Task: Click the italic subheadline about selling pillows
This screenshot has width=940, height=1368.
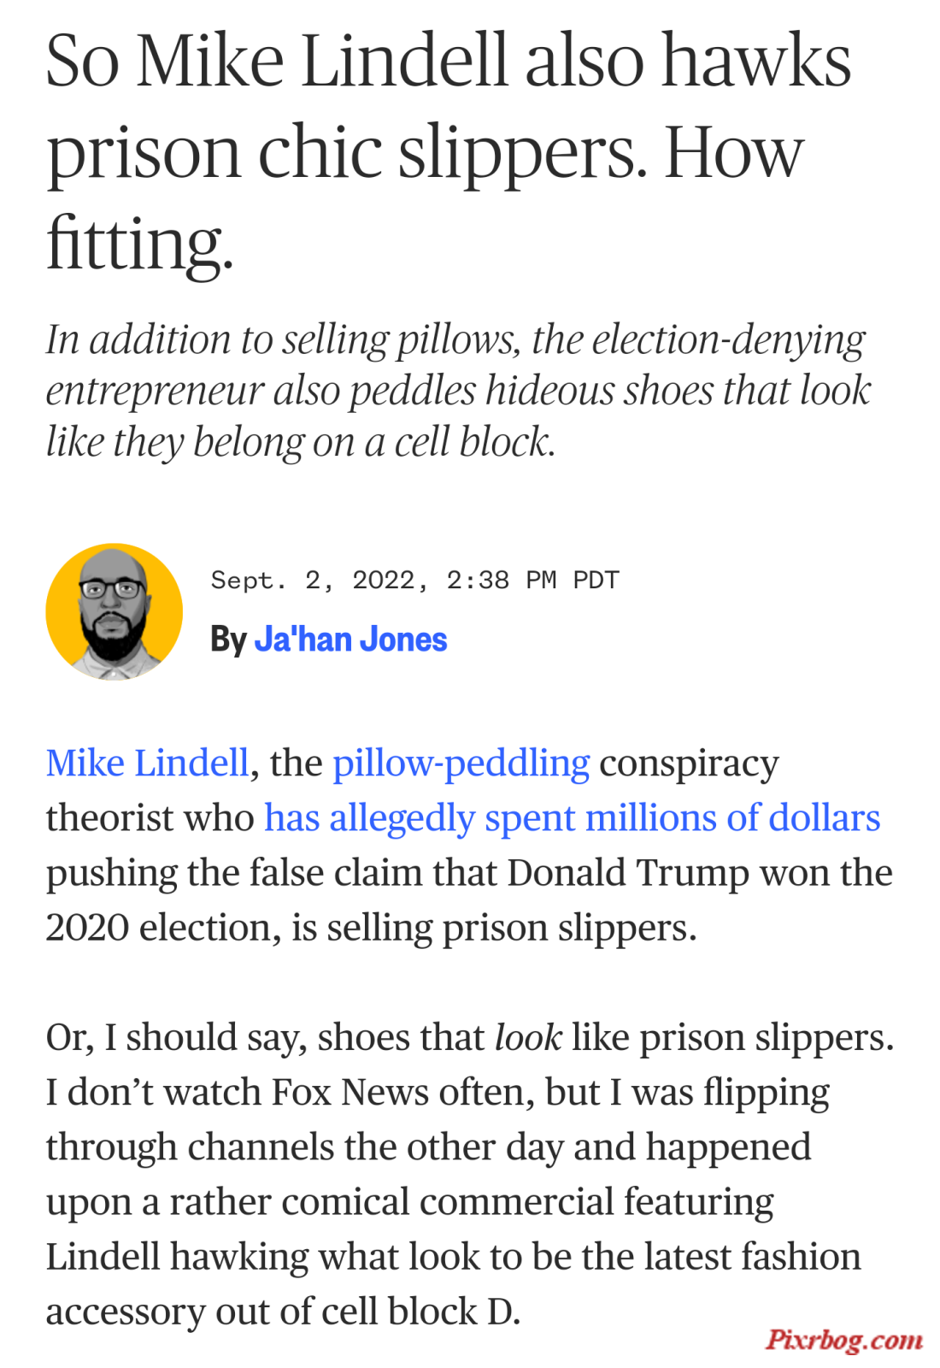Action: click(x=458, y=391)
